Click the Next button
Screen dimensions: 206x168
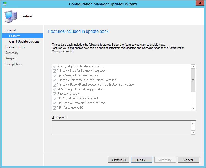pos(142,160)
